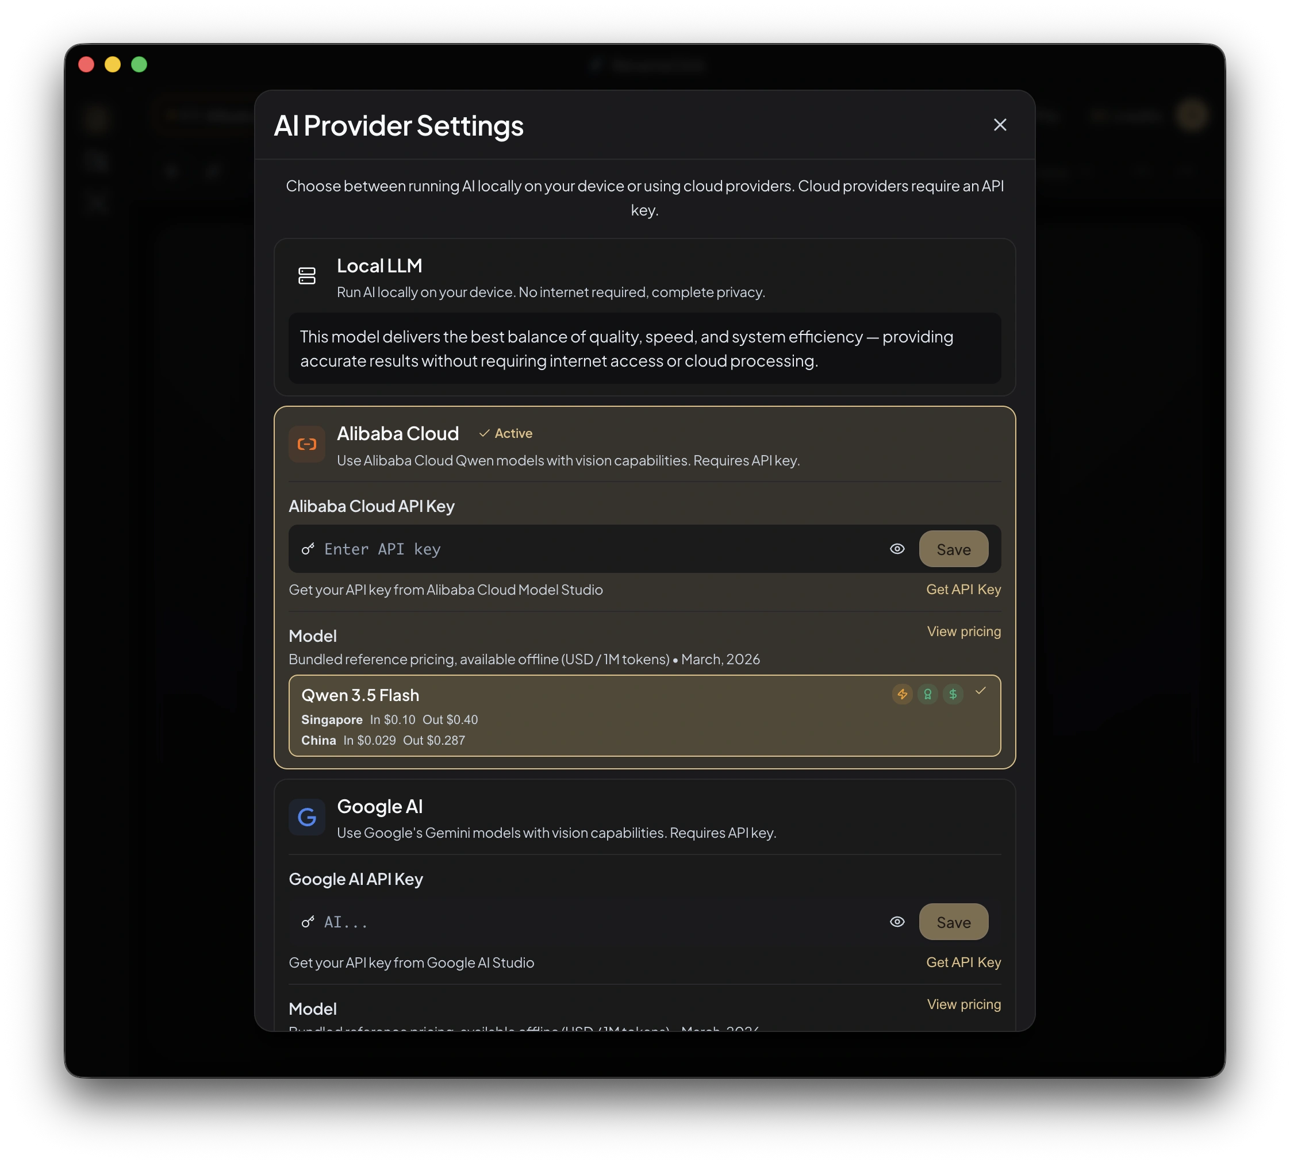The width and height of the screenshot is (1290, 1163).
Task: Click the award quality badge on Qwen 3.5 Flash
Action: pyautogui.click(x=928, y=694)
